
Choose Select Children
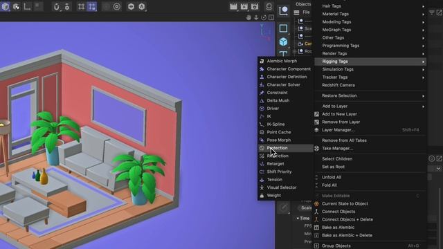(x=370, y=158)
